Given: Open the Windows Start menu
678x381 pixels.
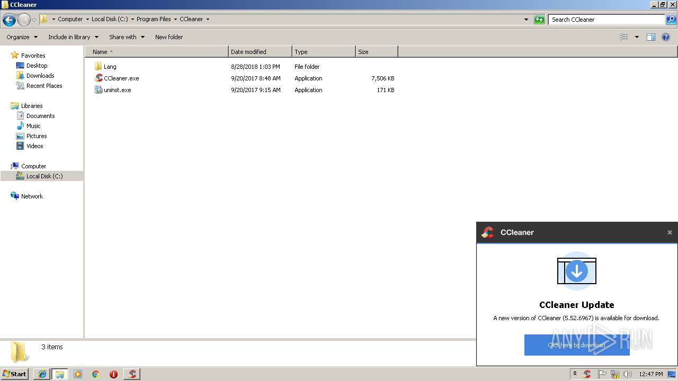Looking at the screenshot, I should point(14,374).
